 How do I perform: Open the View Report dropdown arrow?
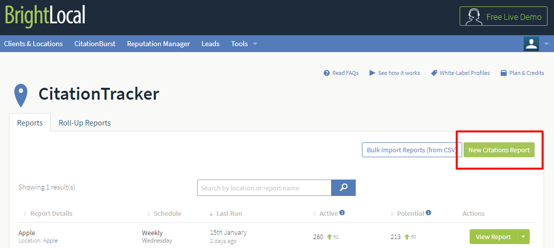(x=524, y=237)
